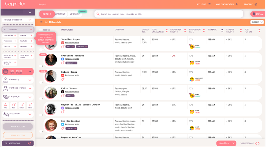
Task: Click the Twitter icon under Kim Kardashian
Action: [x=62, y=124]
